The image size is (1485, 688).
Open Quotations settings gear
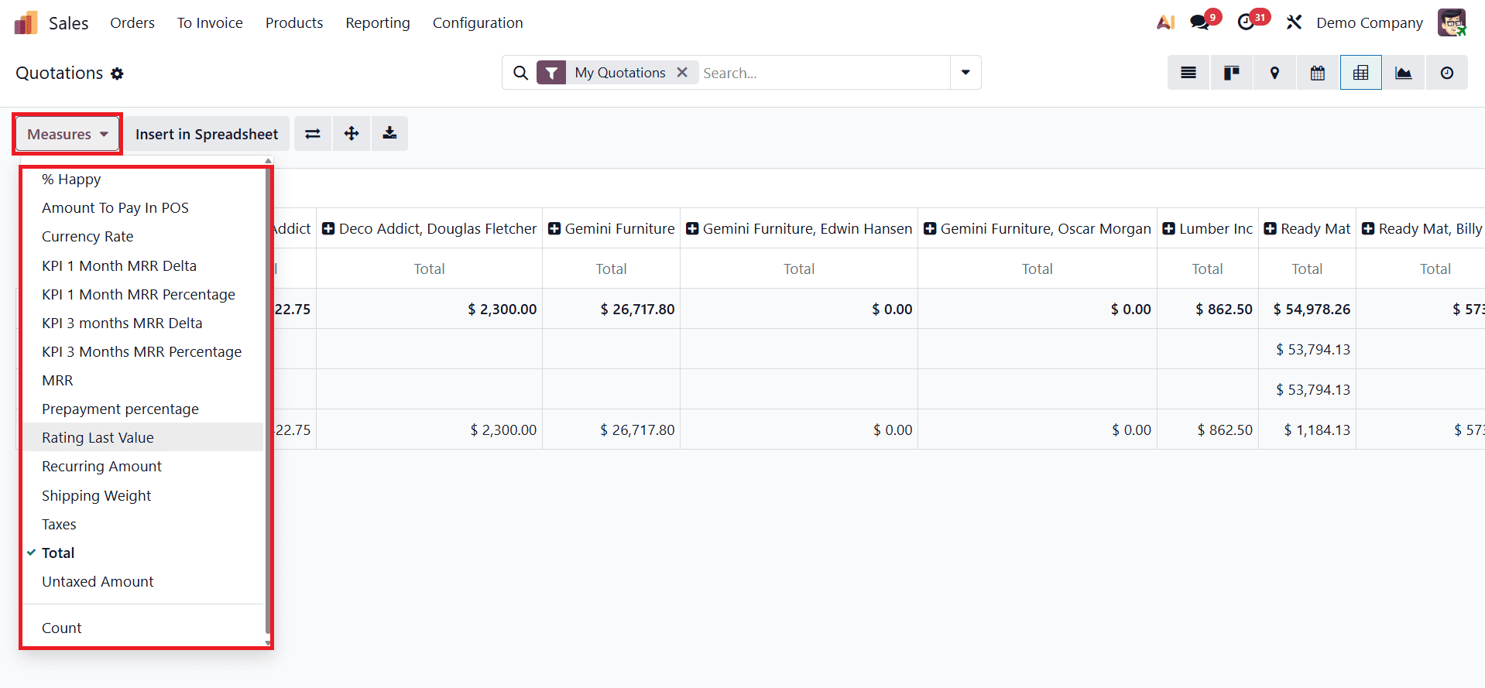[x=117, y=74]
